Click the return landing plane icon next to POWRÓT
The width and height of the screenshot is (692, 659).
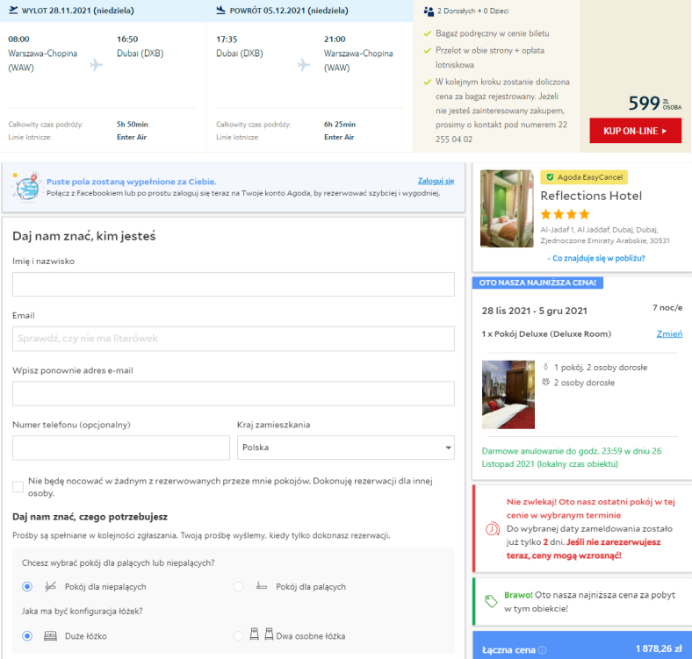point(220,11)
